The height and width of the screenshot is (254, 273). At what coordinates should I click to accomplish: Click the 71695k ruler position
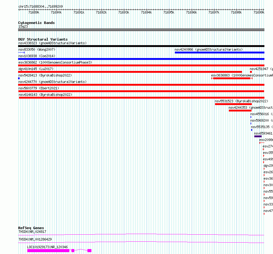(169, 12)
